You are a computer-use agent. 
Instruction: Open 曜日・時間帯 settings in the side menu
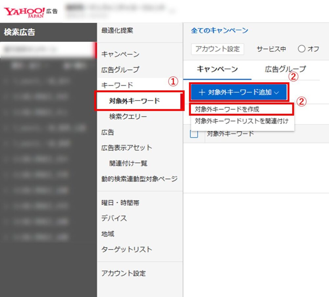tap(120, 203)
